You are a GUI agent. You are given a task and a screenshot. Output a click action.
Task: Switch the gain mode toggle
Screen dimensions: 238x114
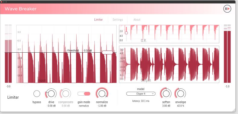tap(84, 94)
